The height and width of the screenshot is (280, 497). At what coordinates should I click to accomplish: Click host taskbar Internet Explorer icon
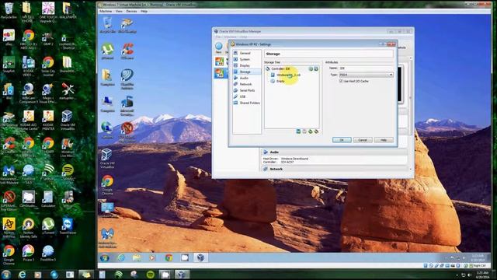(22, 275)
